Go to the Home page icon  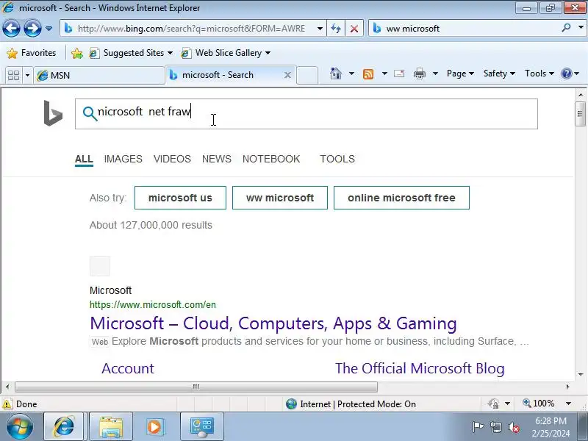[x=336, y=73]
